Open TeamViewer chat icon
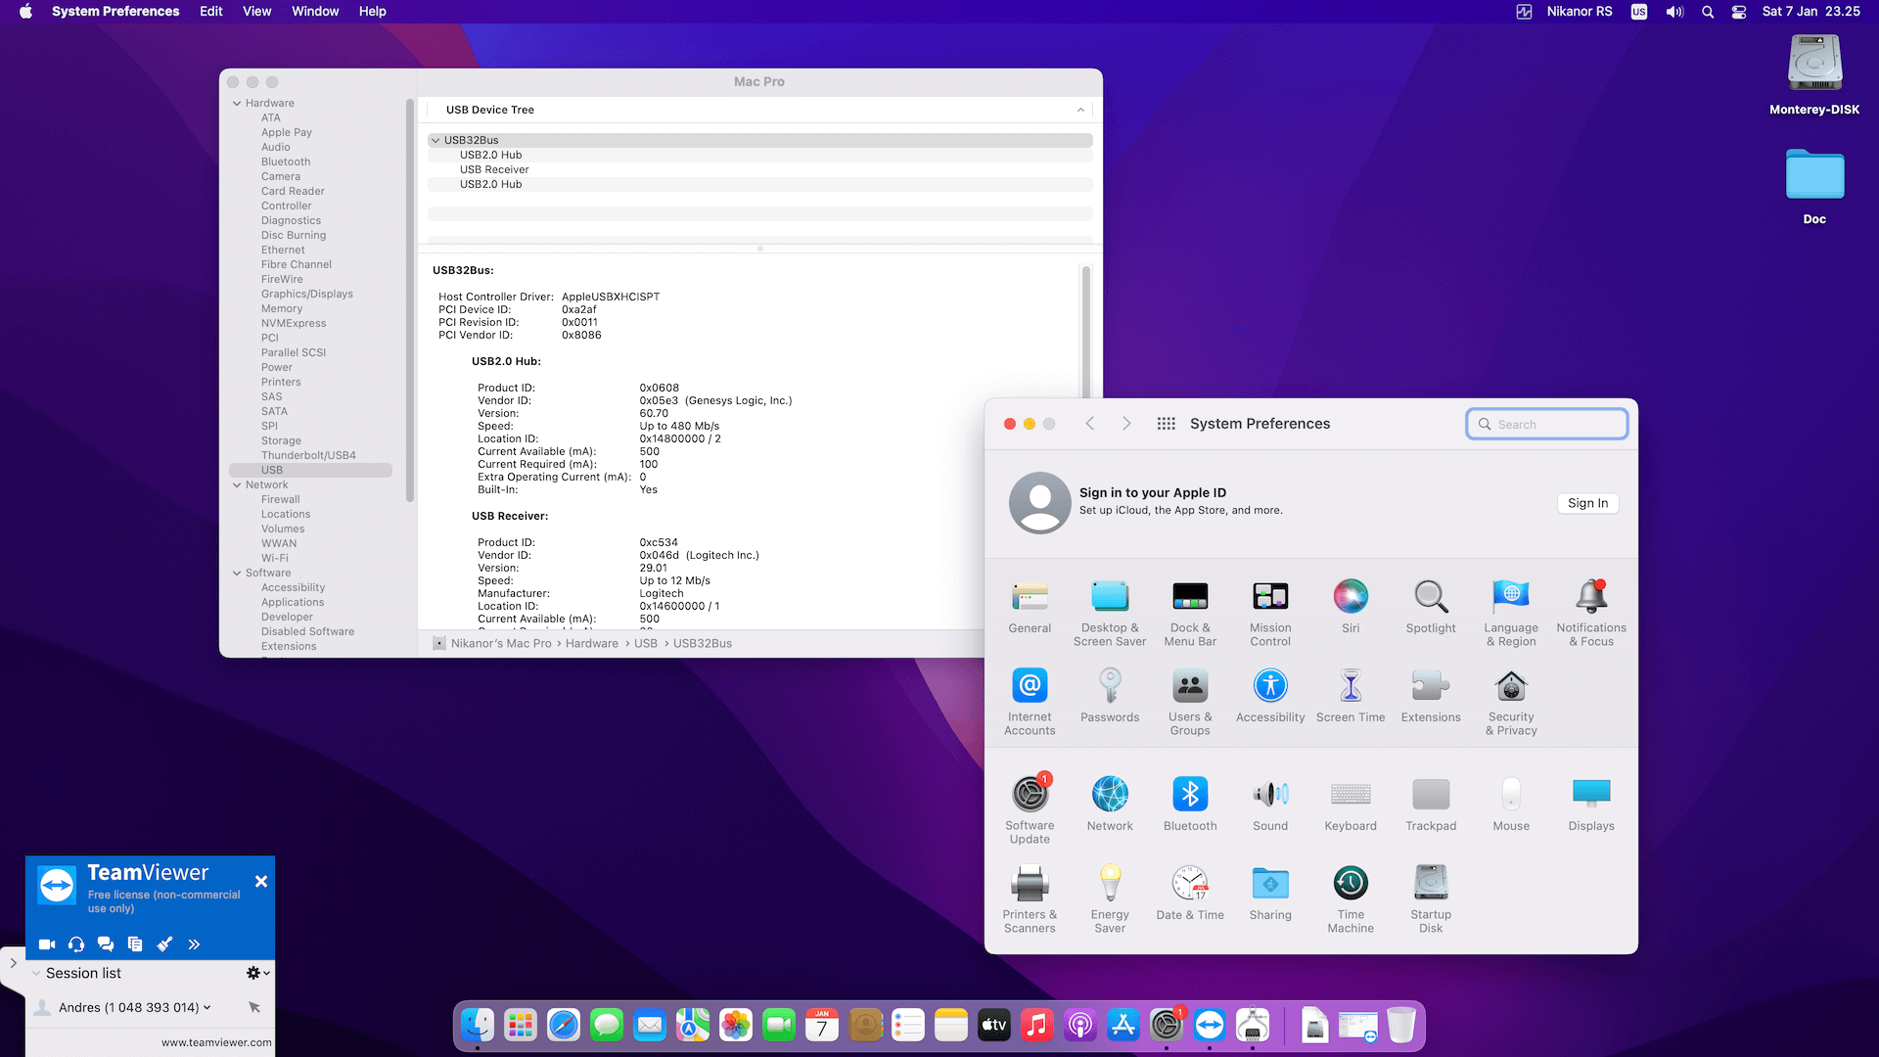This screenshot has height=1057, width=1879. coord(106,944)
